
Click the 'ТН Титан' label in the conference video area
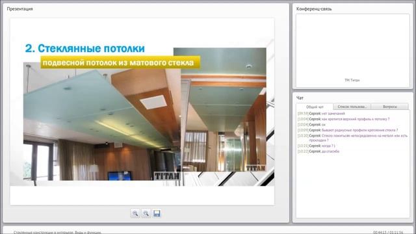pos(352,80)
